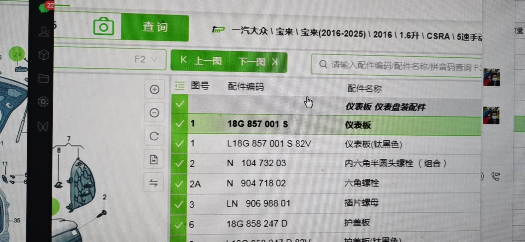Click the green 查询 search button

[x=155, y=27]
